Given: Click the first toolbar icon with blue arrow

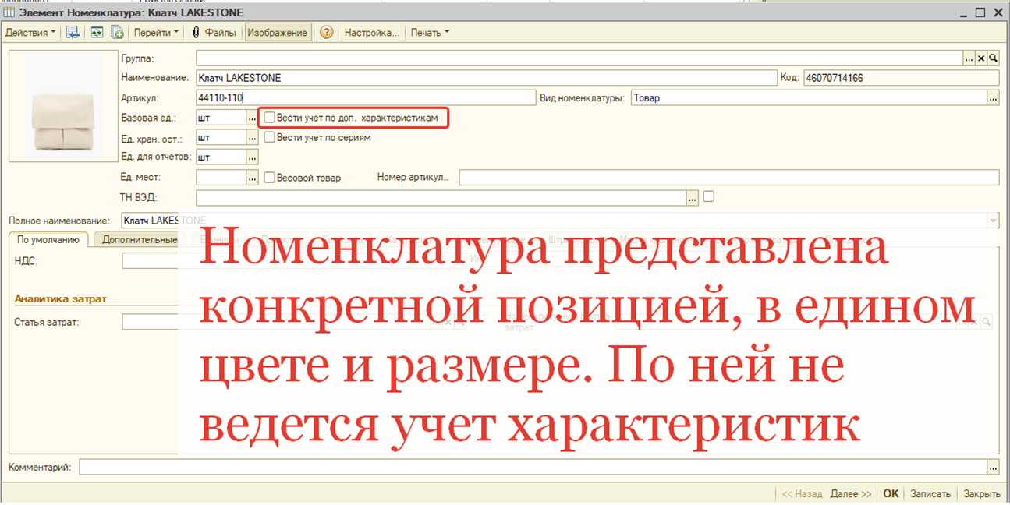Looking at the screenshot, I should [x=73, y=32].
